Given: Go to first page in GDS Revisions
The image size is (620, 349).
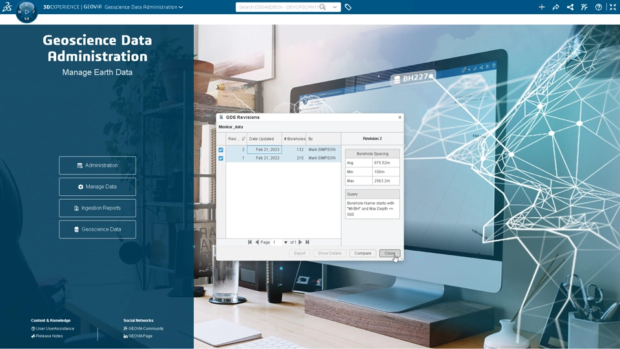Looking at the screenshot, I should [250, 242].
